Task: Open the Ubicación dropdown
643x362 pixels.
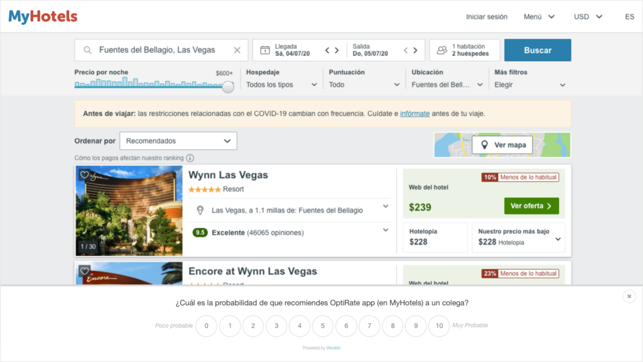Action: coord(447,85)
